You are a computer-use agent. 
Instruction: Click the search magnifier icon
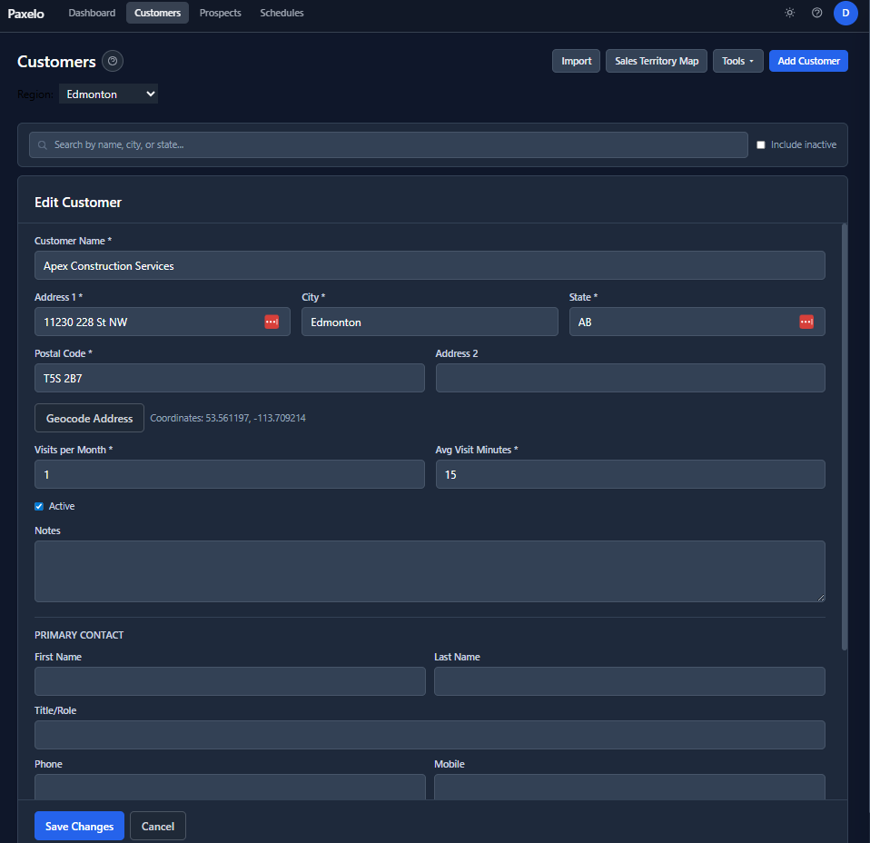coord(43,144)
